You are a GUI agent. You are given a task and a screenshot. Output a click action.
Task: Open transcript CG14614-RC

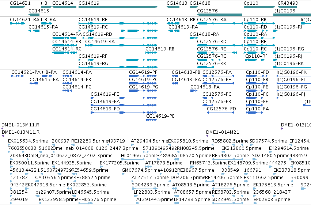[67, 49]
